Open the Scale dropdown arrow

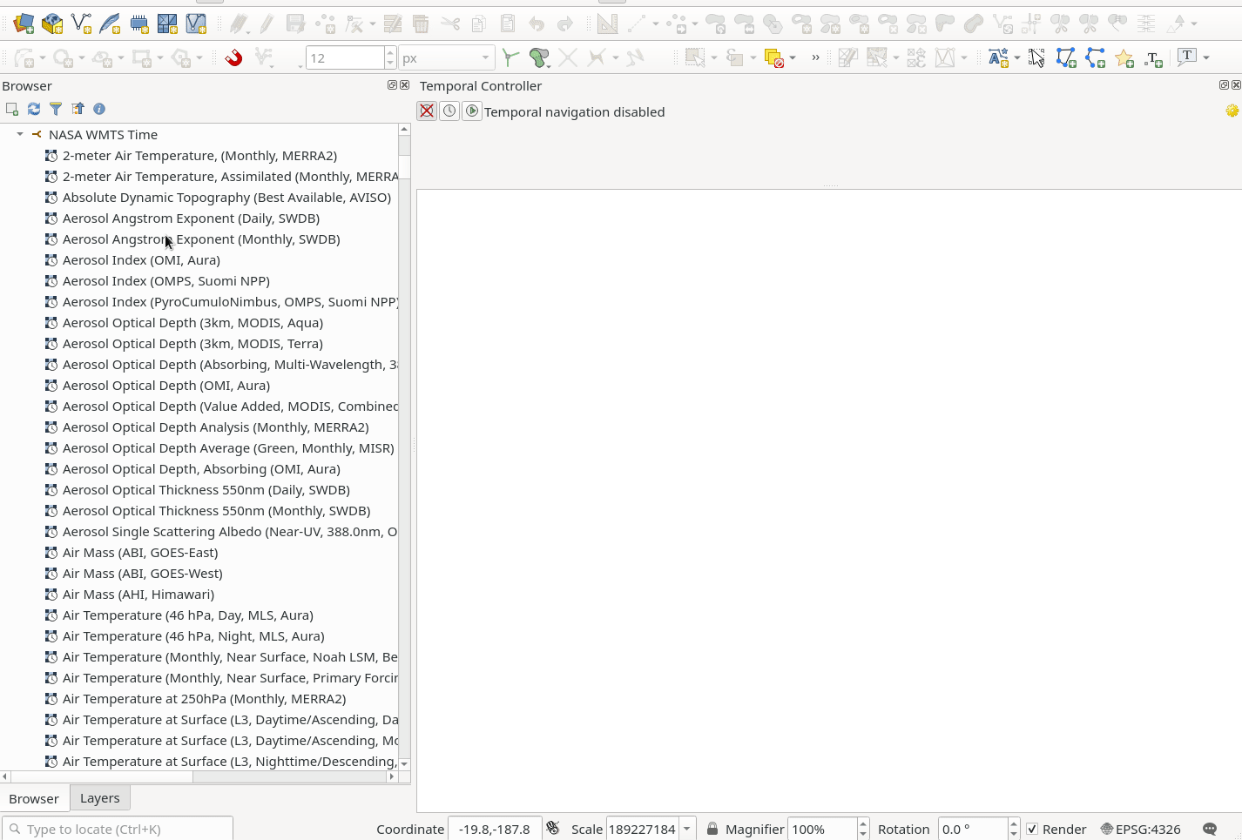click(x=686, y=829)
